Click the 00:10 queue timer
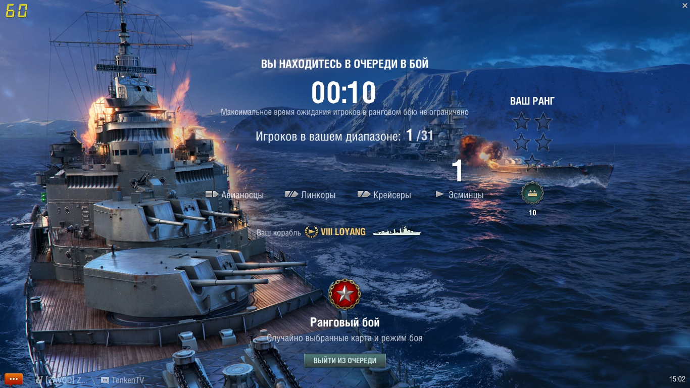This screenshot has height=388, width=690. pos(344,93)
